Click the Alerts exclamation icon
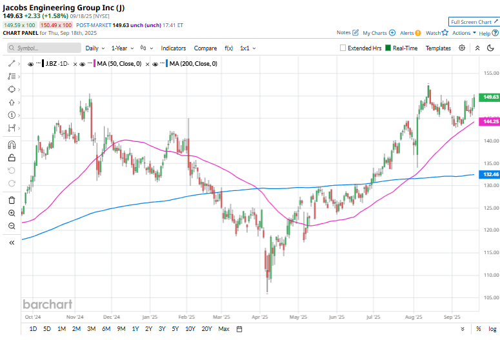The width and height of the screenshot is (500, 340). 418,33
